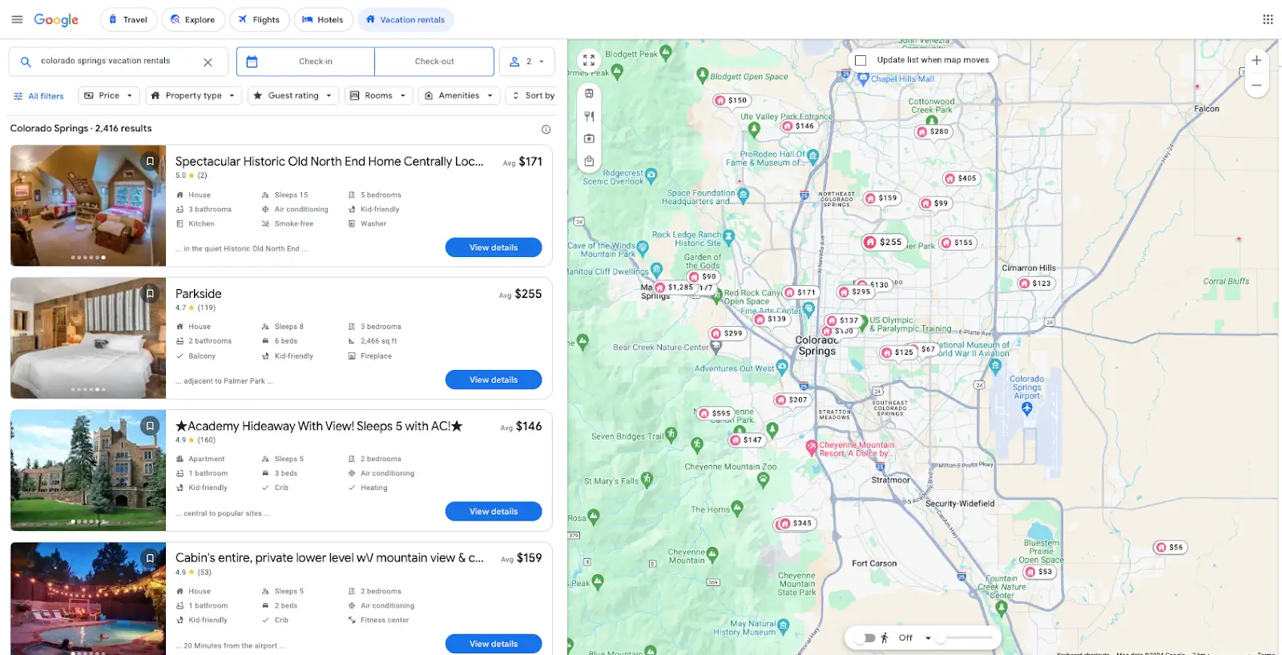Save the Academy Hideaway listing

(150, 426)
